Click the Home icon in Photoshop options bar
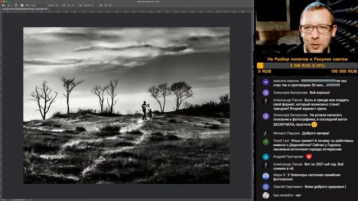The height and width of the screenshot is (201, 358). (3, 5)
